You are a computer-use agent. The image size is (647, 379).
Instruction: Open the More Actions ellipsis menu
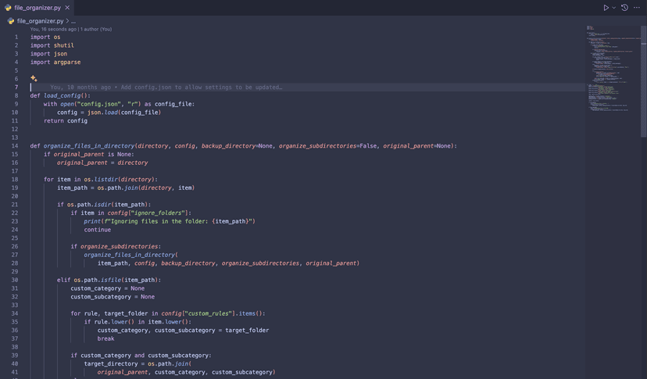tap(637, 8)
